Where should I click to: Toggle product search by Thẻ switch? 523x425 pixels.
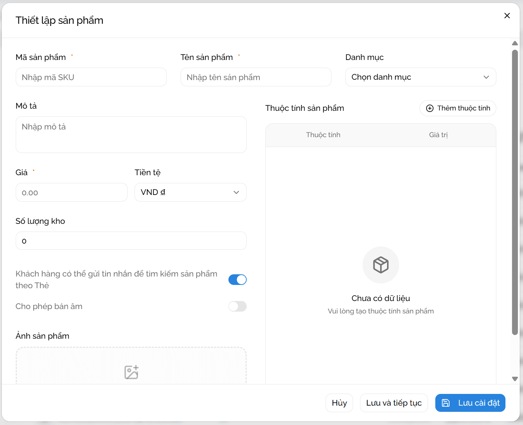238,280
